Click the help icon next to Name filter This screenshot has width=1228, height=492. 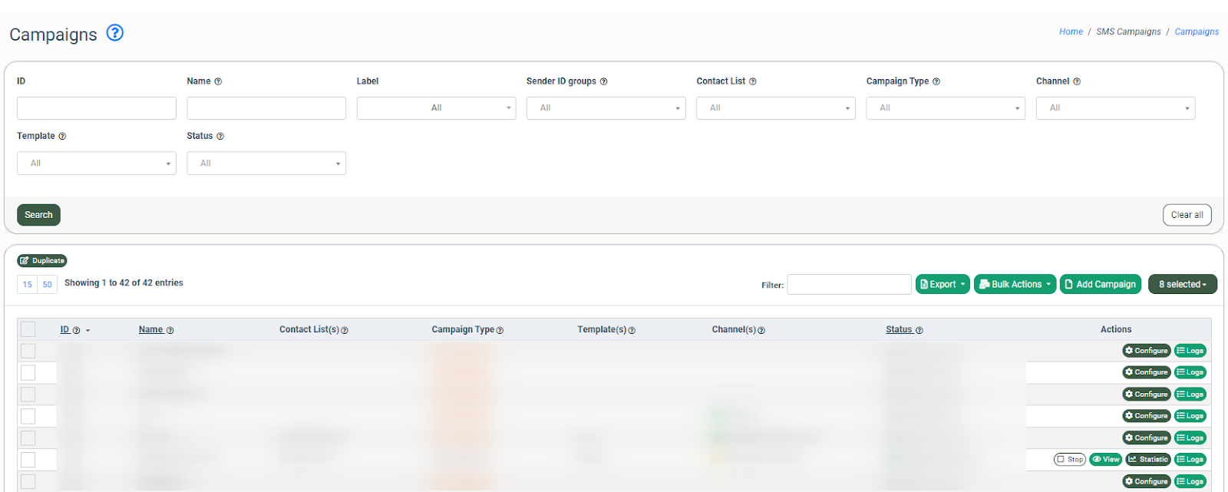coord(218,81)
